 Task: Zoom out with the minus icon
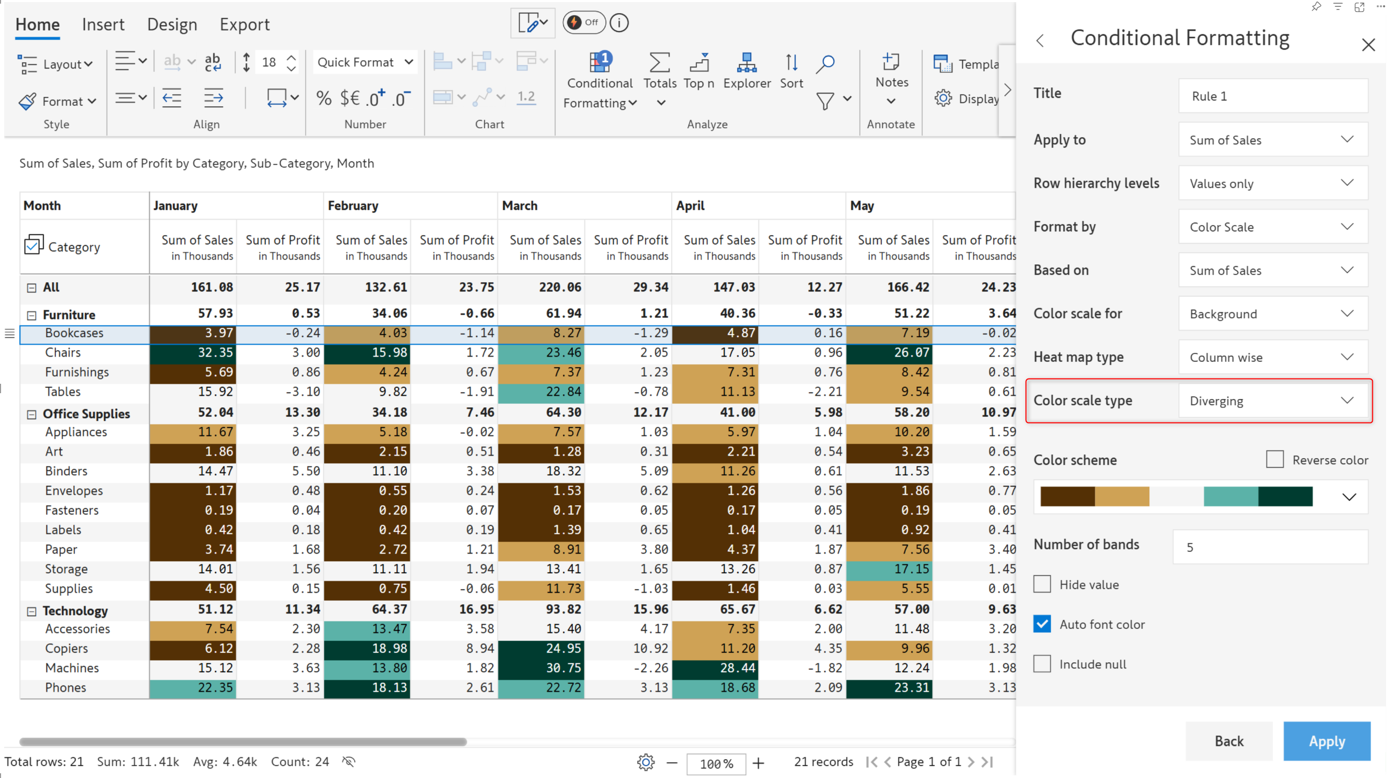[672, 762]
